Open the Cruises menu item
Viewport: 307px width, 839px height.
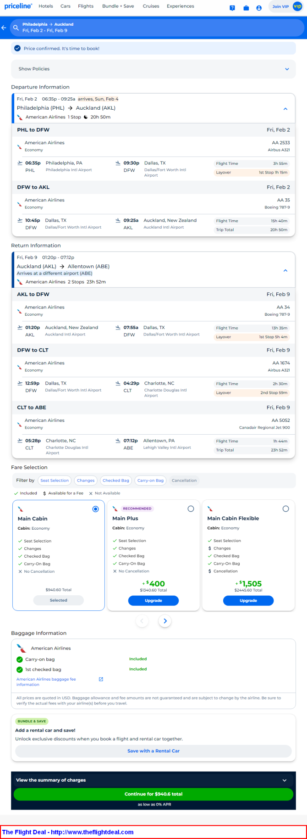coord(151,6)
